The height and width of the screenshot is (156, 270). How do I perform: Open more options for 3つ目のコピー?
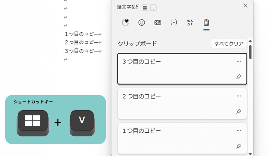click(239, 61)
